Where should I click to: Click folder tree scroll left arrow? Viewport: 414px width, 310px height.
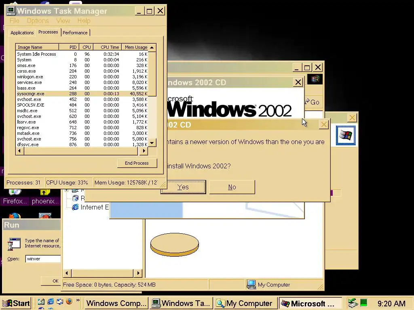(x=67, y=273)
